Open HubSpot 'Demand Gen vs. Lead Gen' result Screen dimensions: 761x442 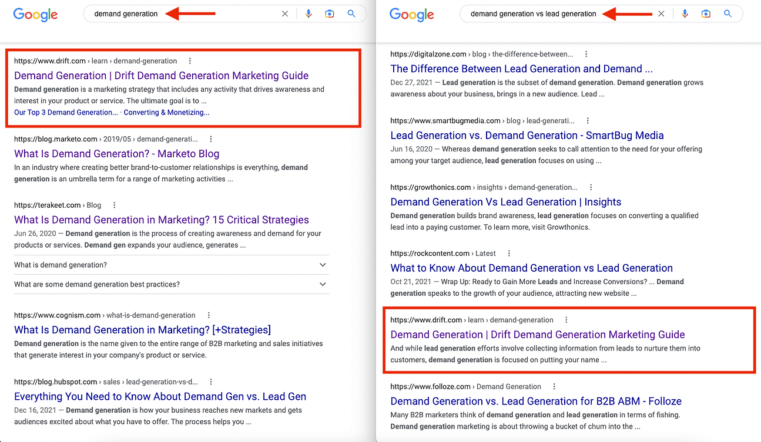160,396
